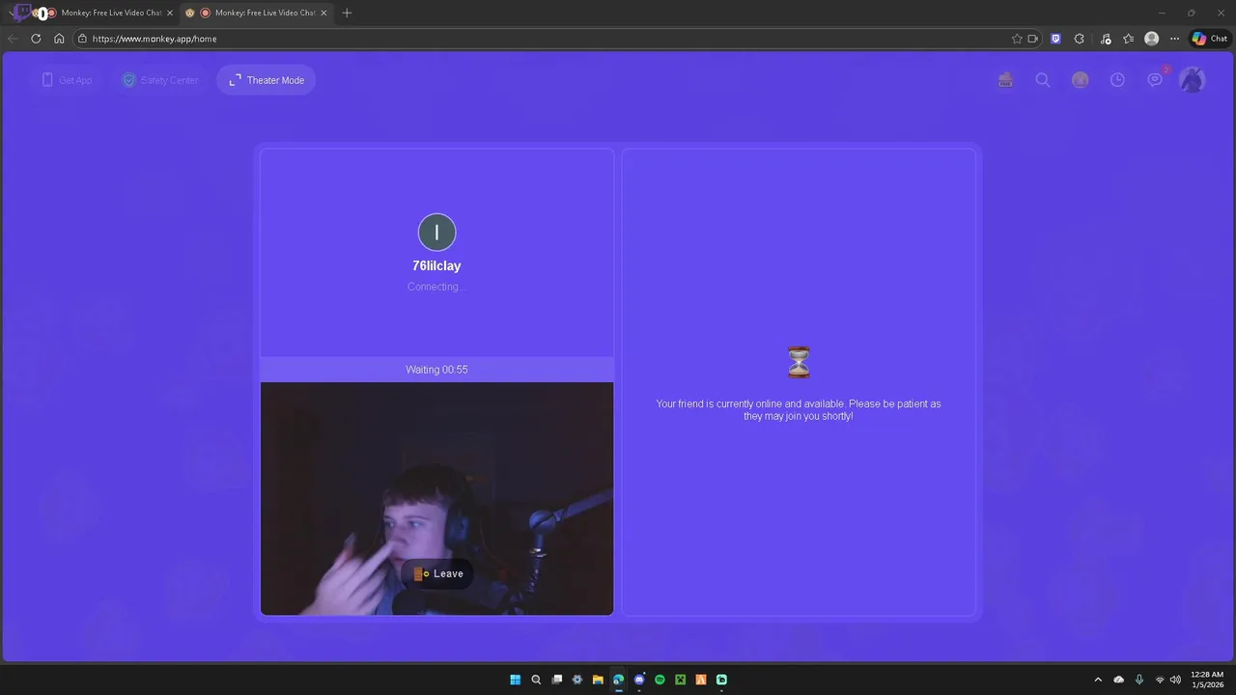Enable Theater Mode
The width and height of the screenshot is (1236, 695).
(x=267, y=80)
